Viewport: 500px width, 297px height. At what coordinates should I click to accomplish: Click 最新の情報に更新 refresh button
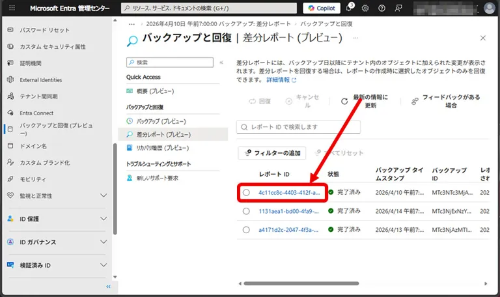[365, 101]
